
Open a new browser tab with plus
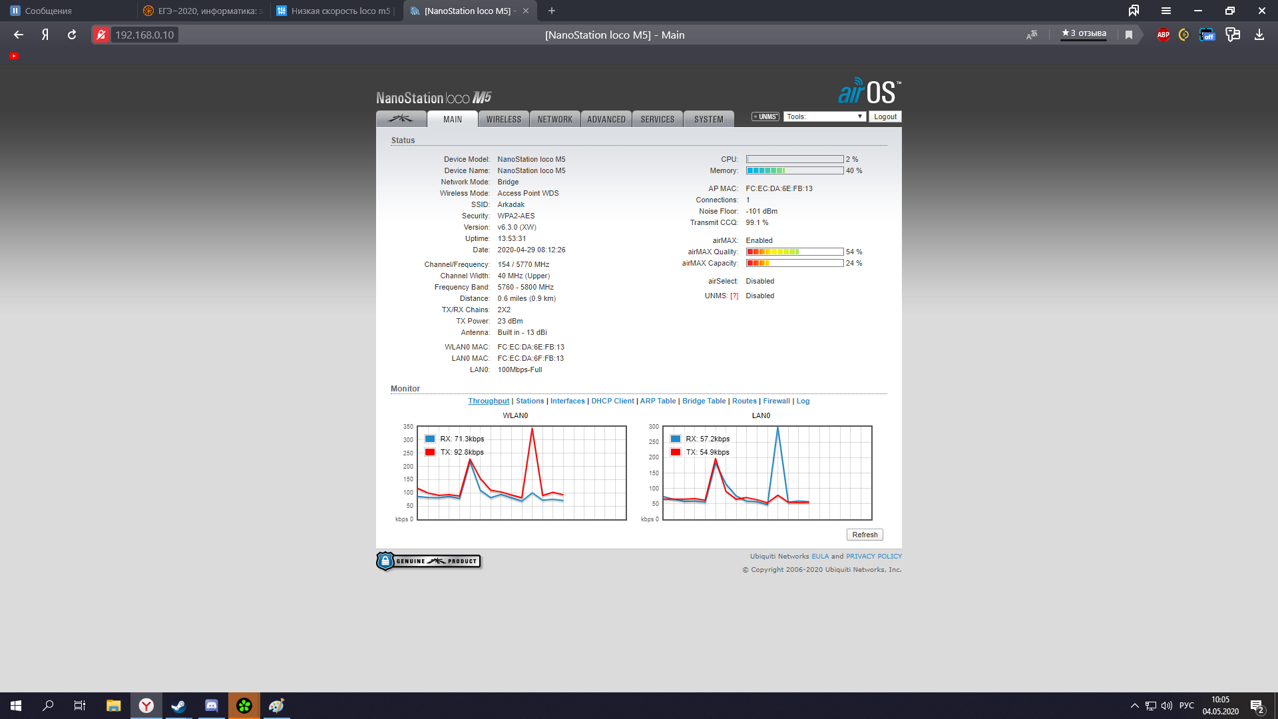tap(552, 11)
